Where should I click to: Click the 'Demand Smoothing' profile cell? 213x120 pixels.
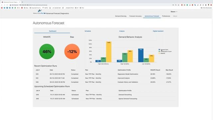click(x=125, y=95)
